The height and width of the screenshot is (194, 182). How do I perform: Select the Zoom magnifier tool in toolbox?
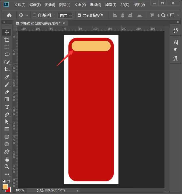tap(7, 167)
